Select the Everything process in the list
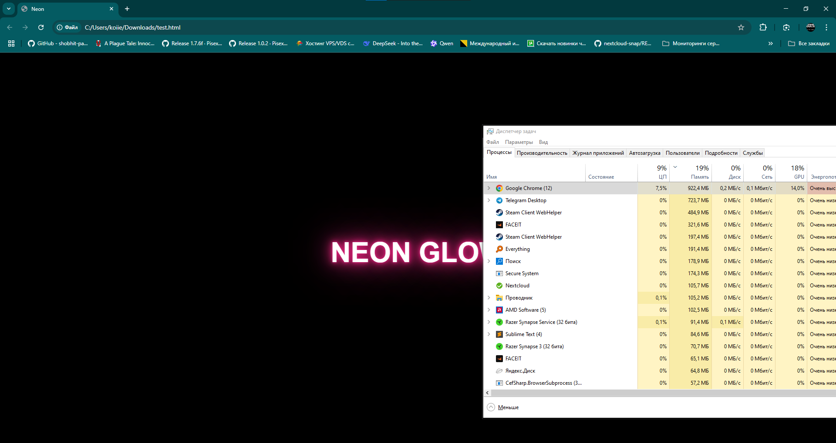The image size is (836, 443). click(x=517, y=249)
